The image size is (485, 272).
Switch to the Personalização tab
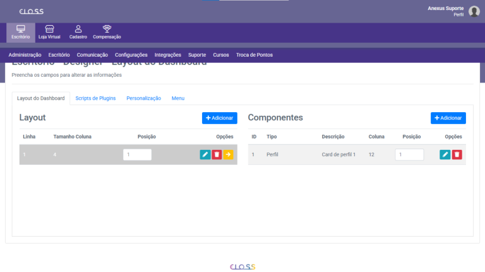point(143,98)
